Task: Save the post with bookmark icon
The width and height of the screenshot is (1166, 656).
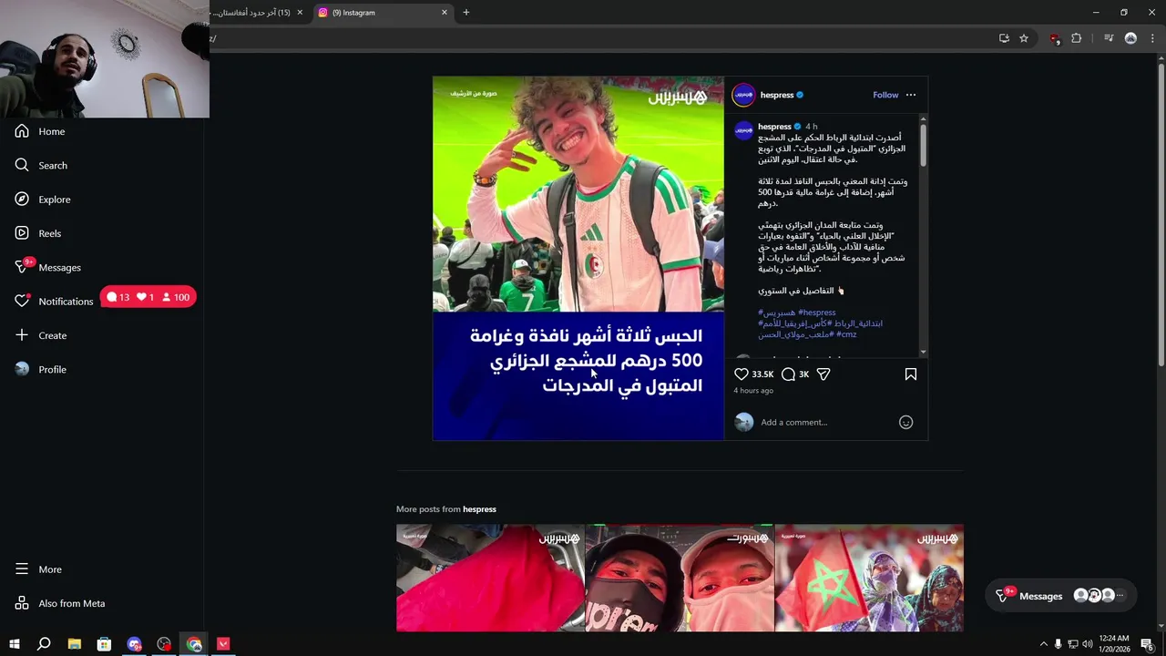Action: [910, 374]
